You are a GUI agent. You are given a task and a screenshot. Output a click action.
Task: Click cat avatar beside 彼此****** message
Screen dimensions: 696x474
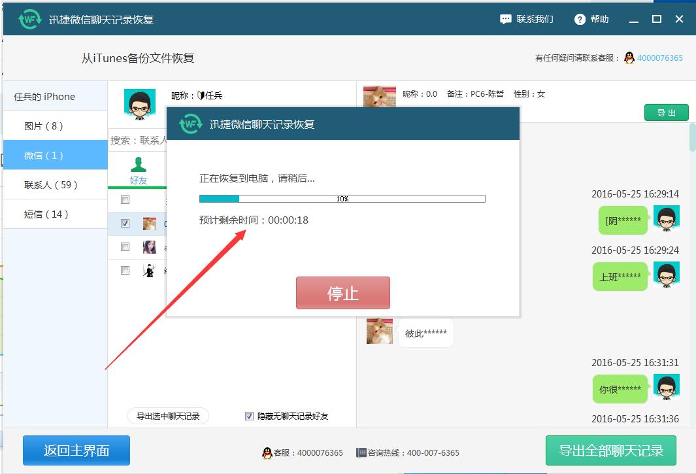[x=380, y=331]
